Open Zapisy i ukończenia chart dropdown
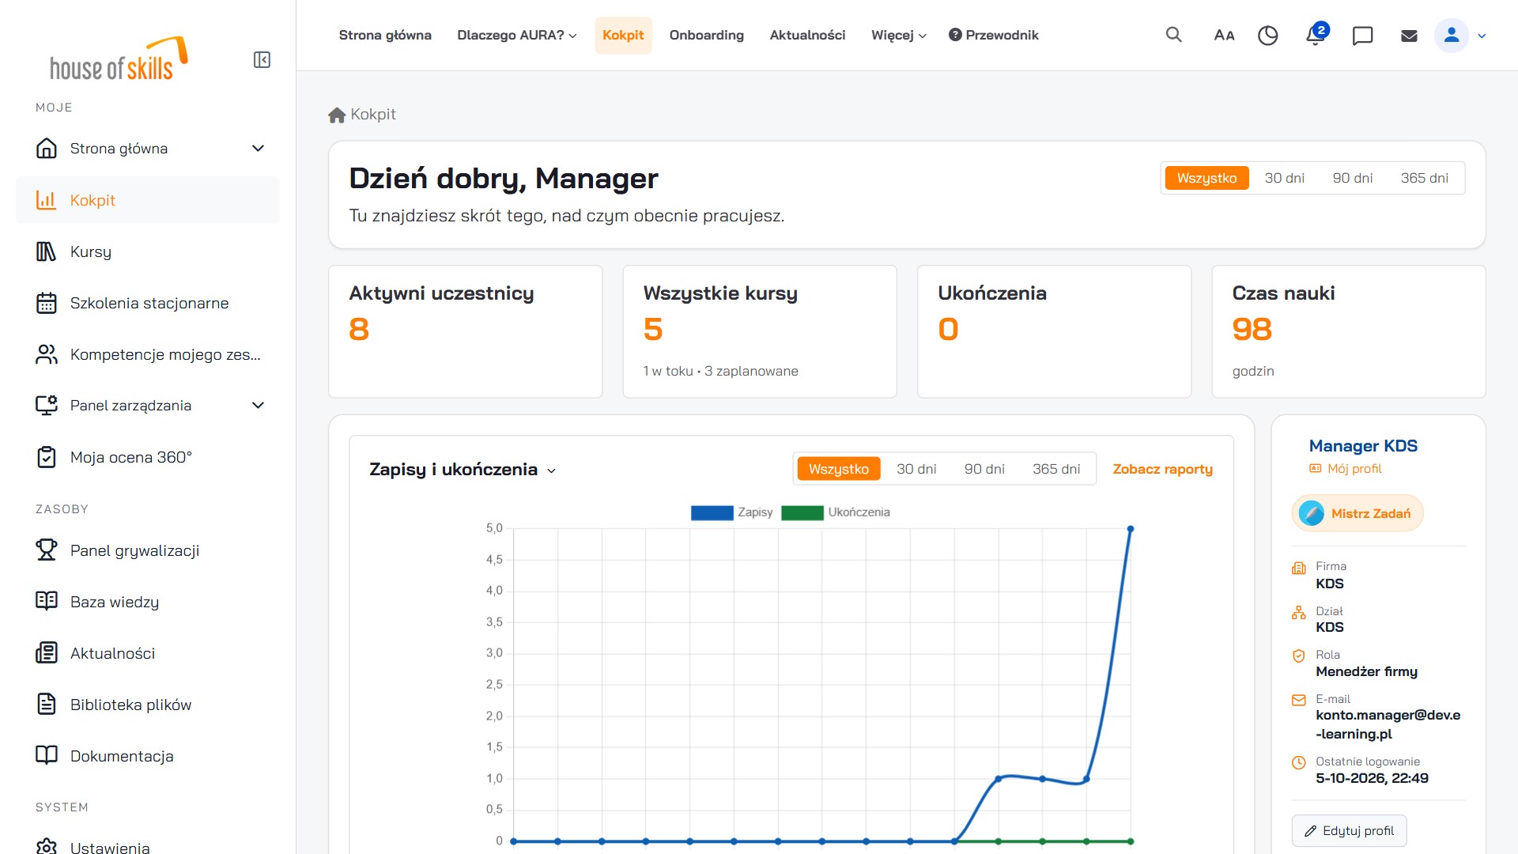 coord(463,470)
